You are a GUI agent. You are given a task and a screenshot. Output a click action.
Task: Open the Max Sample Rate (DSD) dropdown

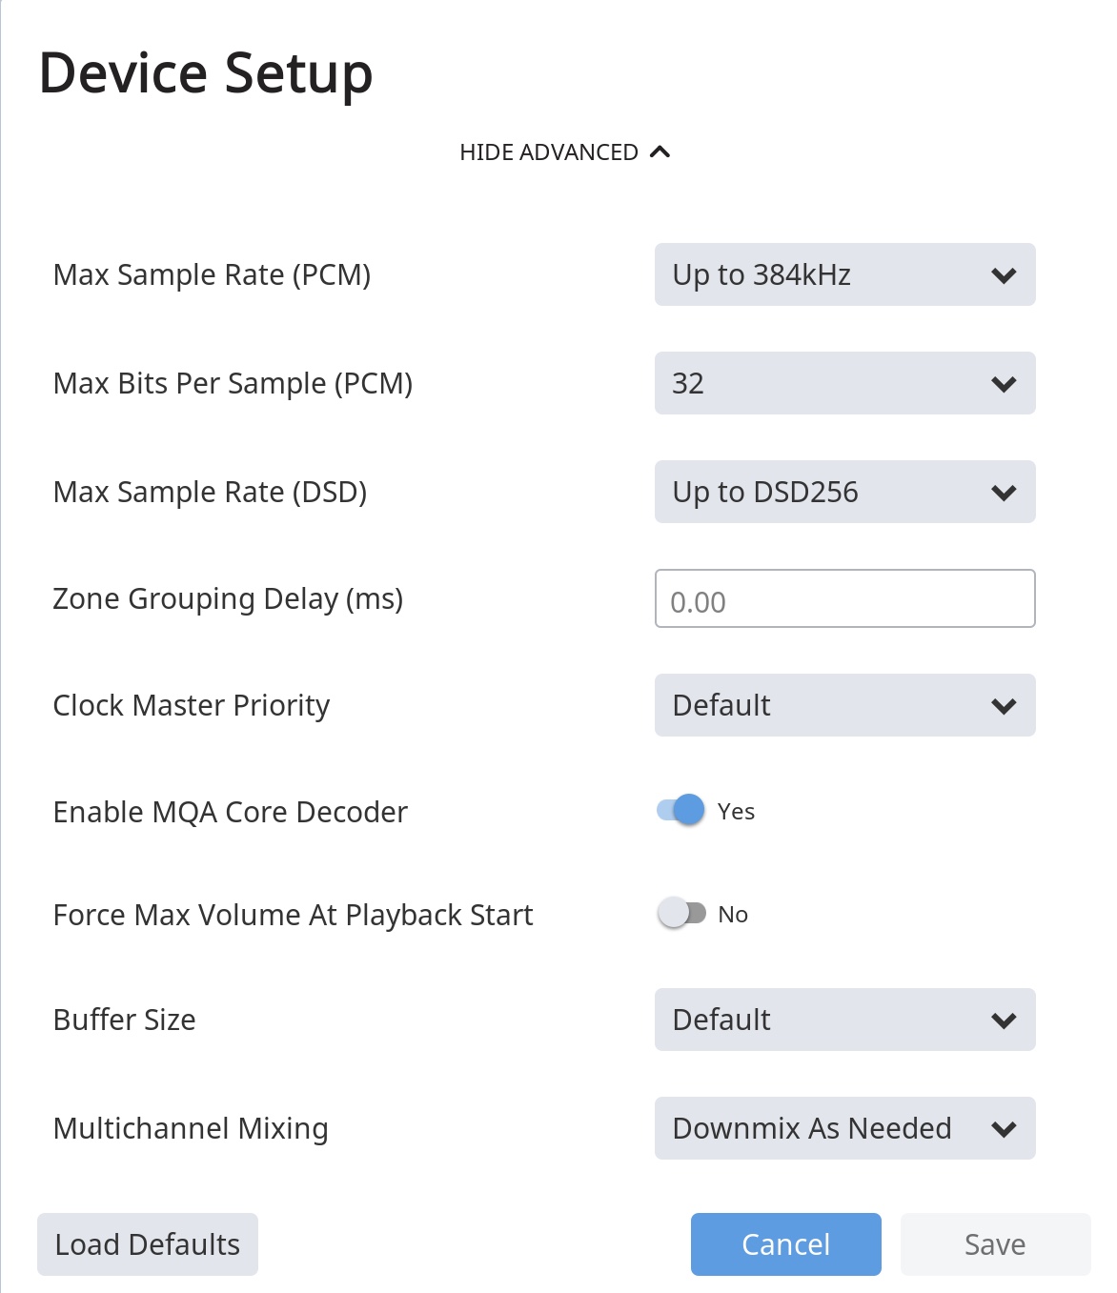click(x=844, y=492)
